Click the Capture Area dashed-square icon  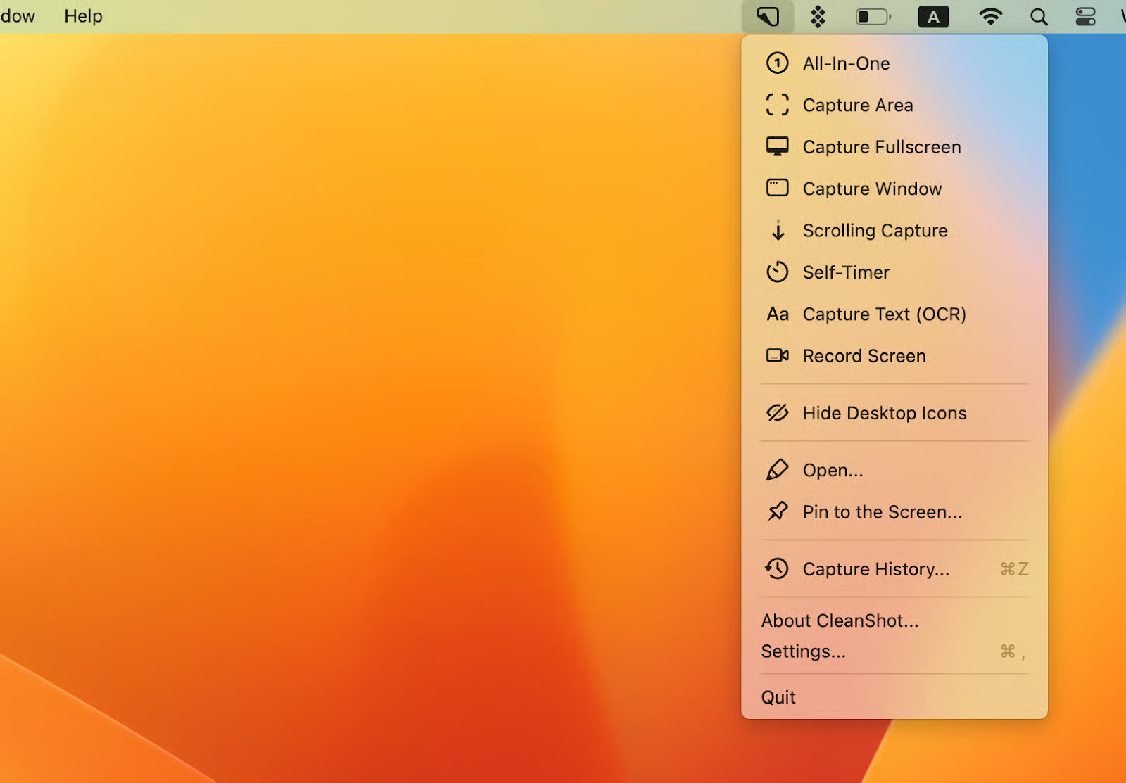tap(777, 105)
